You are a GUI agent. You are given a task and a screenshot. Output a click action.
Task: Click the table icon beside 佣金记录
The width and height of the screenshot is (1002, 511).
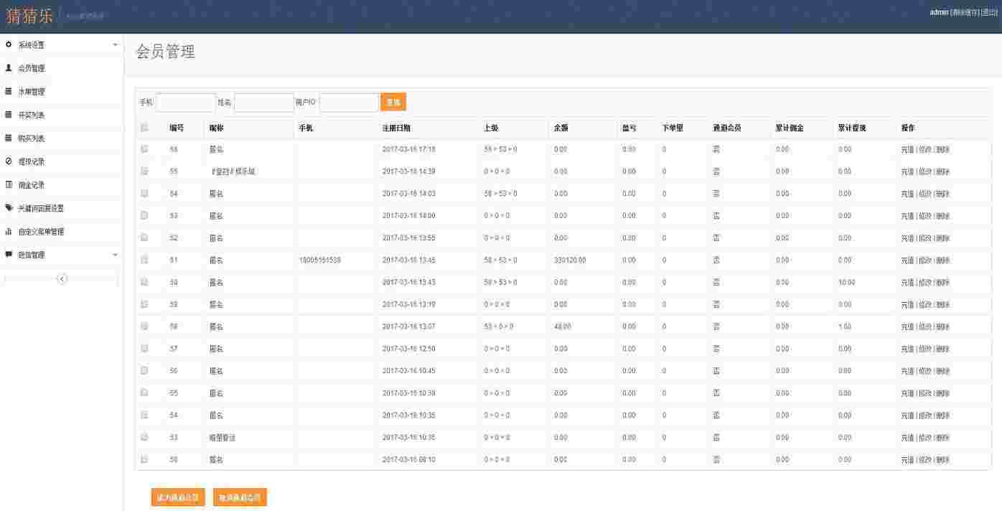(x=9, y=185)
